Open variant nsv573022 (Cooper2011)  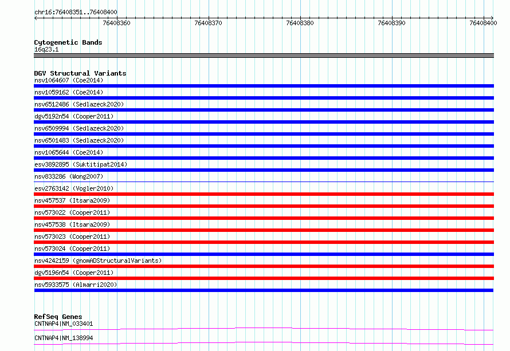click(72, 212)
